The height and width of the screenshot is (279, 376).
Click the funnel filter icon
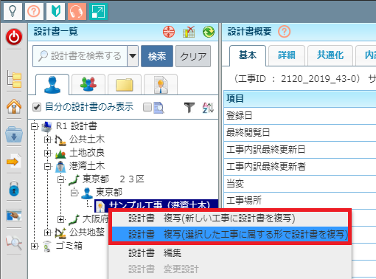click(x=189, y=108)
